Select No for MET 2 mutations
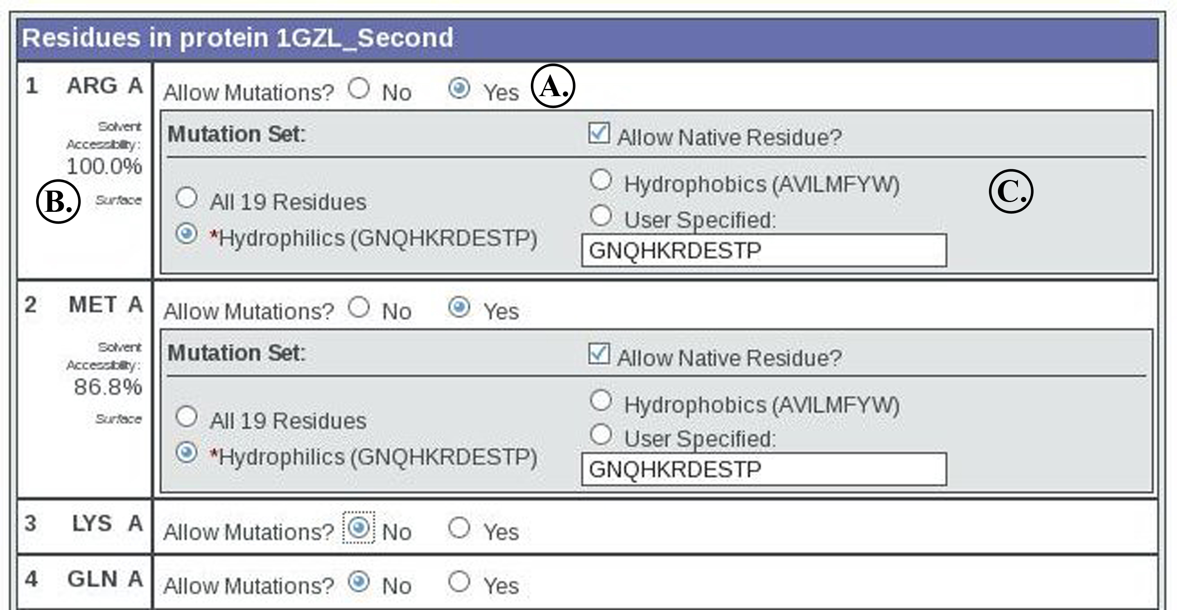Viewport: 1177px width, 610px height. tap(359, 307)
